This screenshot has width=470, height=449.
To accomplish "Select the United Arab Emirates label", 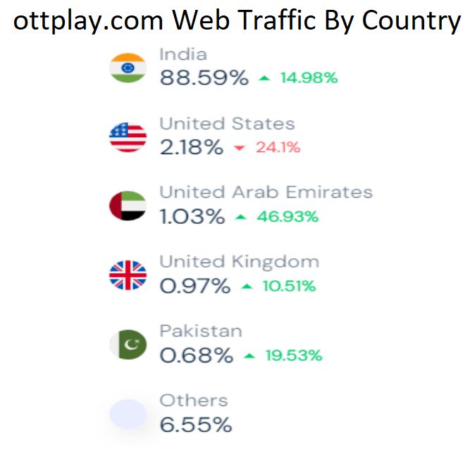I will pyautogui.click(x=266, y=192).
